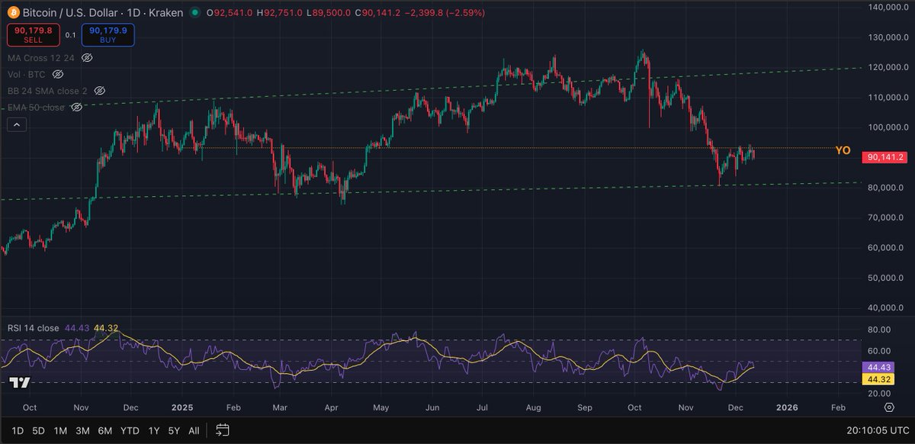Click the Vol · BTC legend label
The image size is (915, 444).
[x=26, y=74]
